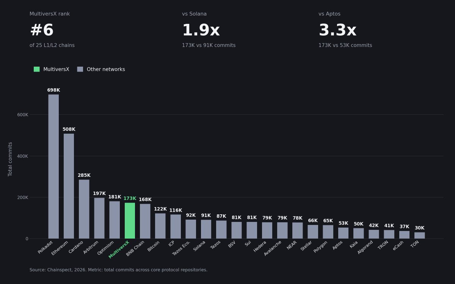Click the BNB Chain bar
Screen dimensions: 455x284
tap(145, 221)
